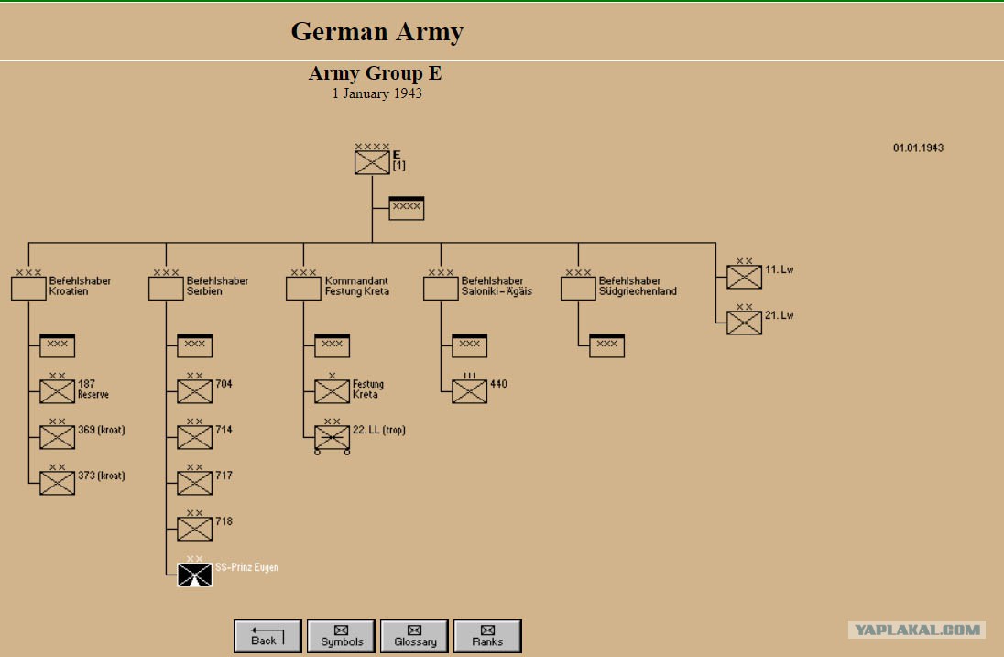The height and width of the screenshot is (657, 1004).
Task: Click the 'SS-Prinz Eugen' label
Action: click(x=246, y=567)
